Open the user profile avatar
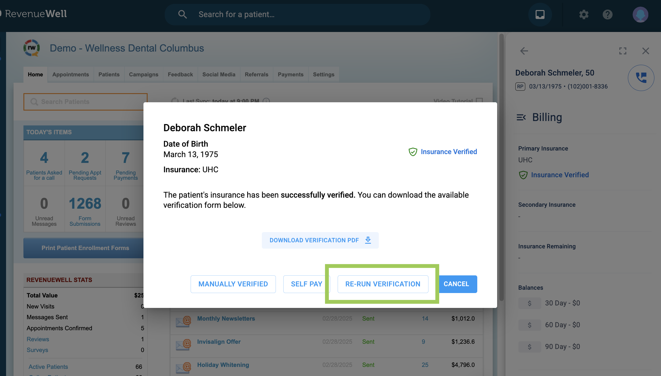 pos(640,14)
